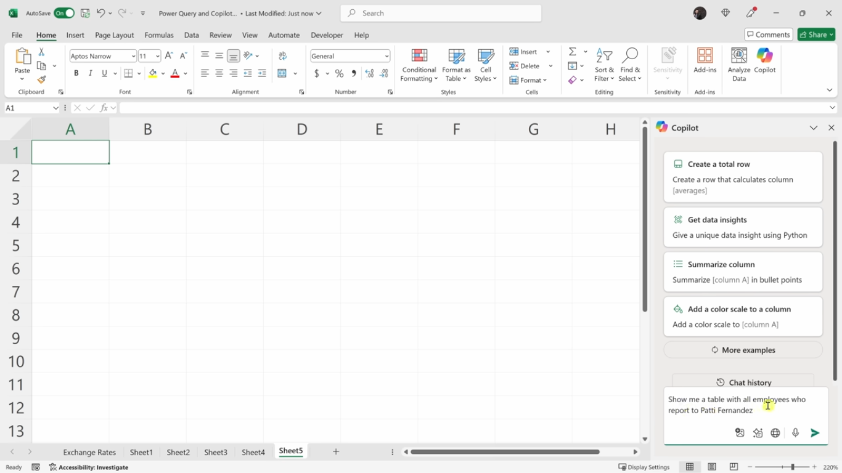Switch to Page Break Preview in status bar
The height and width of the screenshot is (473, 842).
click(x=734, y=467)
